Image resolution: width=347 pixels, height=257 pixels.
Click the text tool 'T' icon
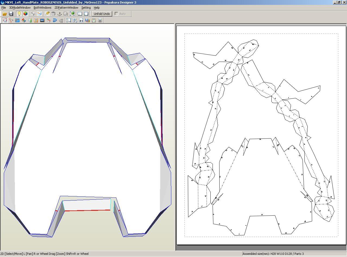[x=36, y=20]
